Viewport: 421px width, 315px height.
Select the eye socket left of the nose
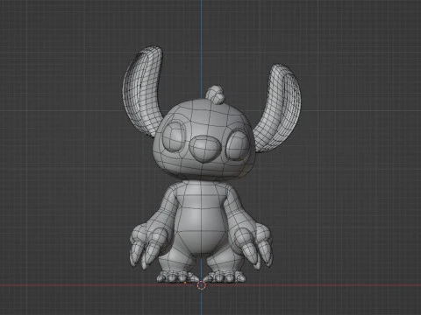coord(174,136)
